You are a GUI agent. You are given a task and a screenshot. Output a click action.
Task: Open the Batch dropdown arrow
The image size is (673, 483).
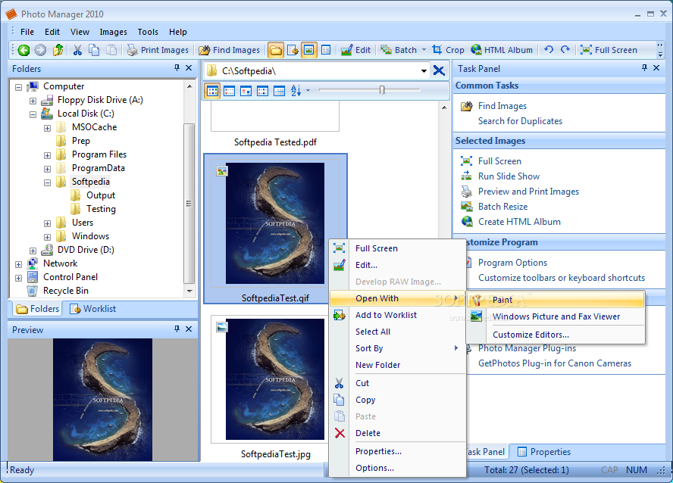click(424, 50)
